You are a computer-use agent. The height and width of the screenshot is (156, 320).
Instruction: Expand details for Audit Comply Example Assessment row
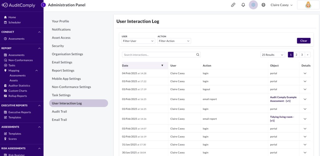305,99
